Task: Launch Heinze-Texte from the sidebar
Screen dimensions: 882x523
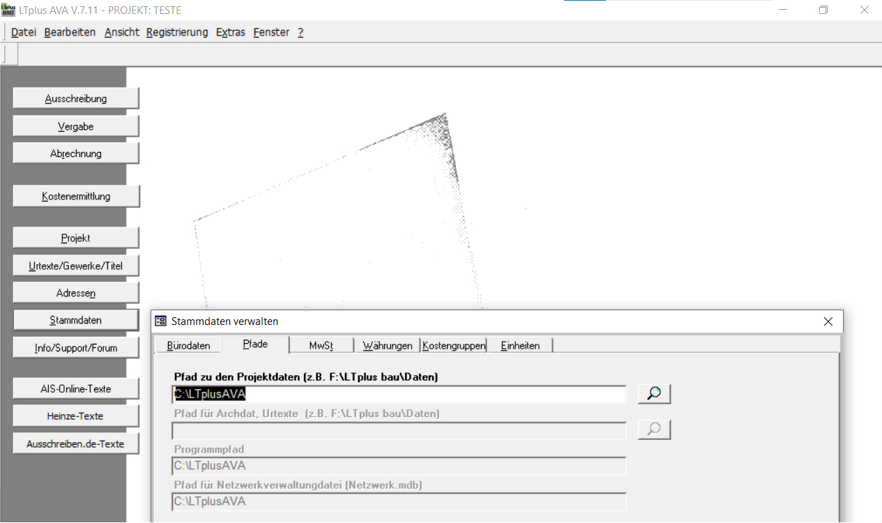Action: (76, 416)
